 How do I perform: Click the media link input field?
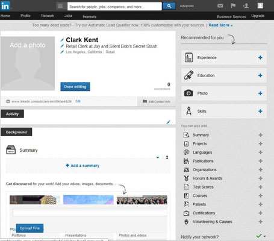pyautogui.click(x=90, y=213)
